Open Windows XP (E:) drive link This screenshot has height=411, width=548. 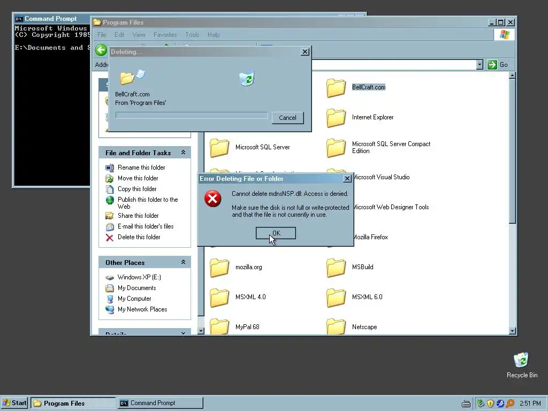133,277
